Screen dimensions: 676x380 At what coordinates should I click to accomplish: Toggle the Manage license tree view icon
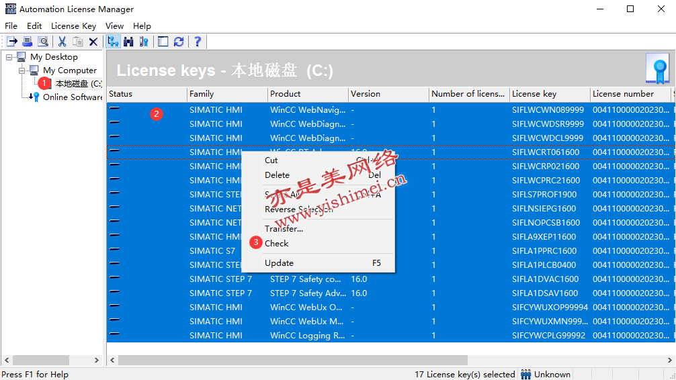coord(113,42)
